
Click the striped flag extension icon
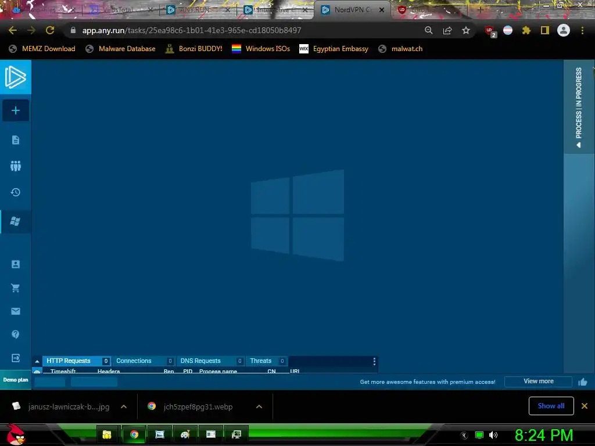click(508, 30)
